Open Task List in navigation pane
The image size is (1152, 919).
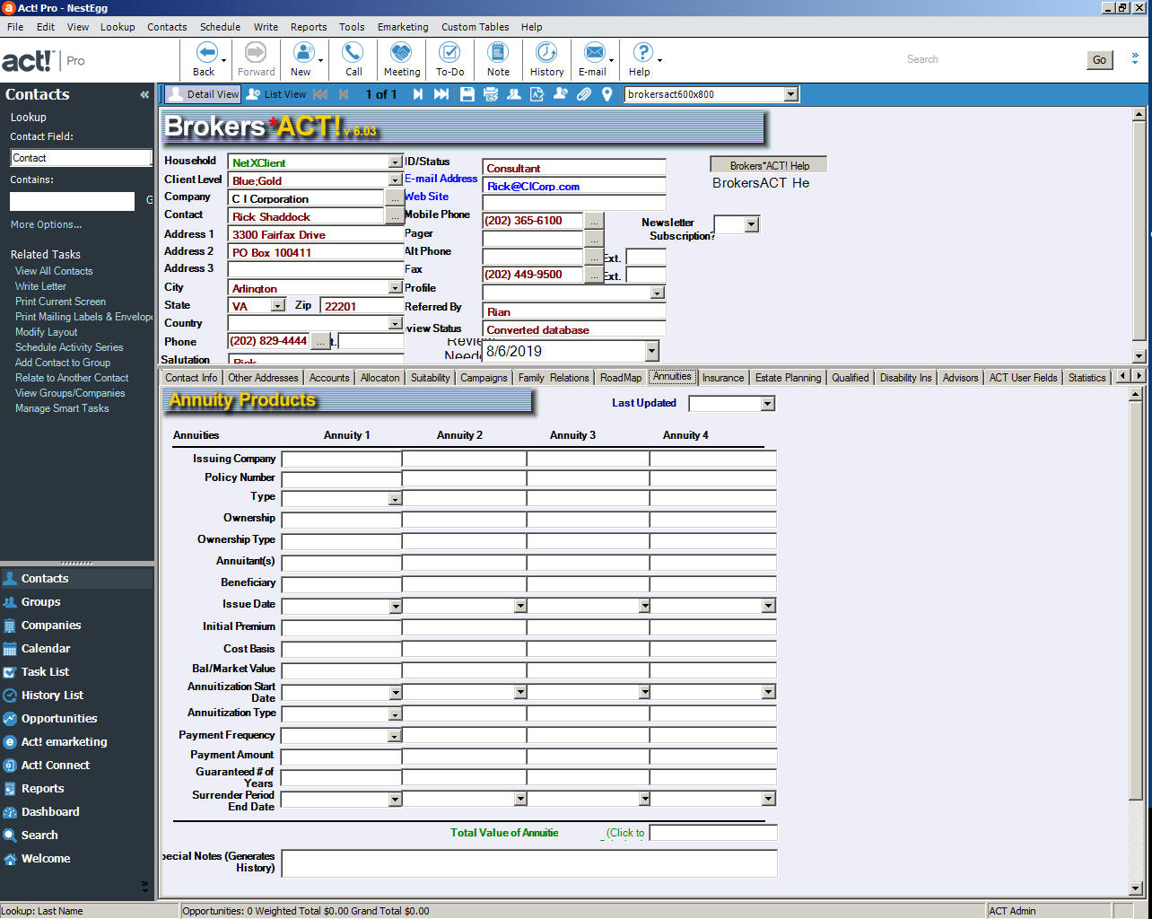[x=77, y=672]
